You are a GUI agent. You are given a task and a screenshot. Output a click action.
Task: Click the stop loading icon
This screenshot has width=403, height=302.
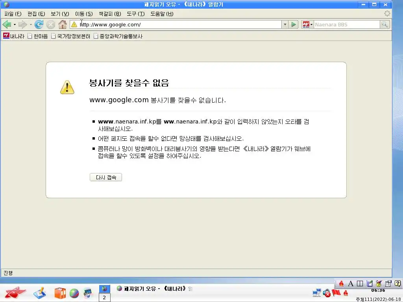point(51,25)
